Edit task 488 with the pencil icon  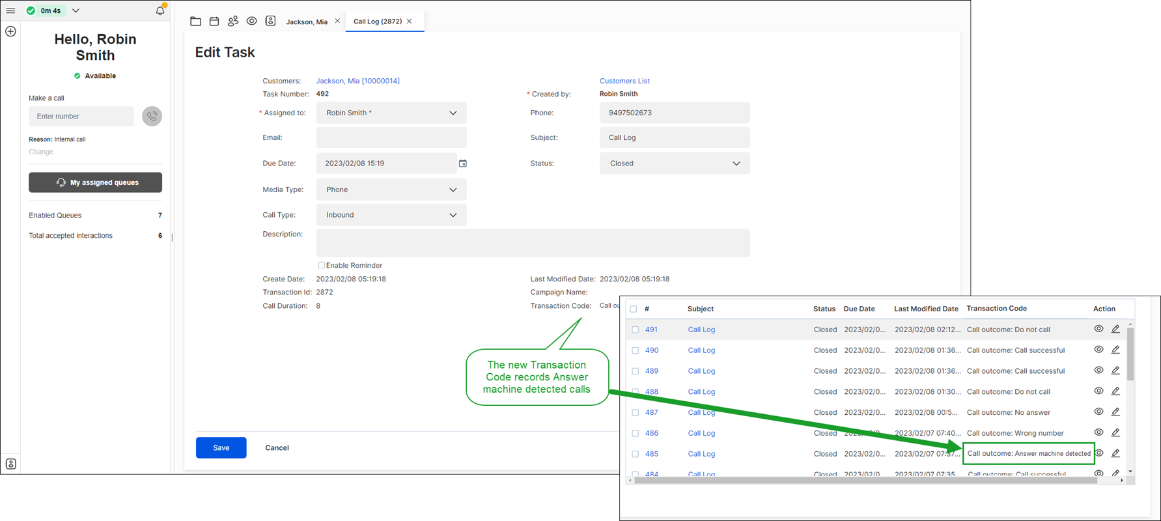coord(1115,391)
